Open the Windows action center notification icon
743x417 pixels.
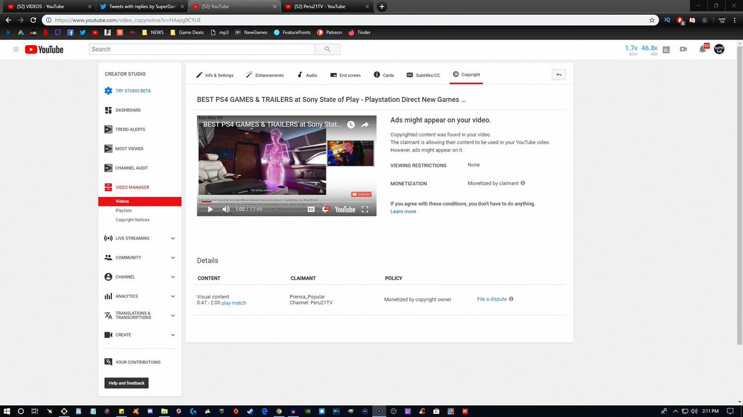coord(729,411)
